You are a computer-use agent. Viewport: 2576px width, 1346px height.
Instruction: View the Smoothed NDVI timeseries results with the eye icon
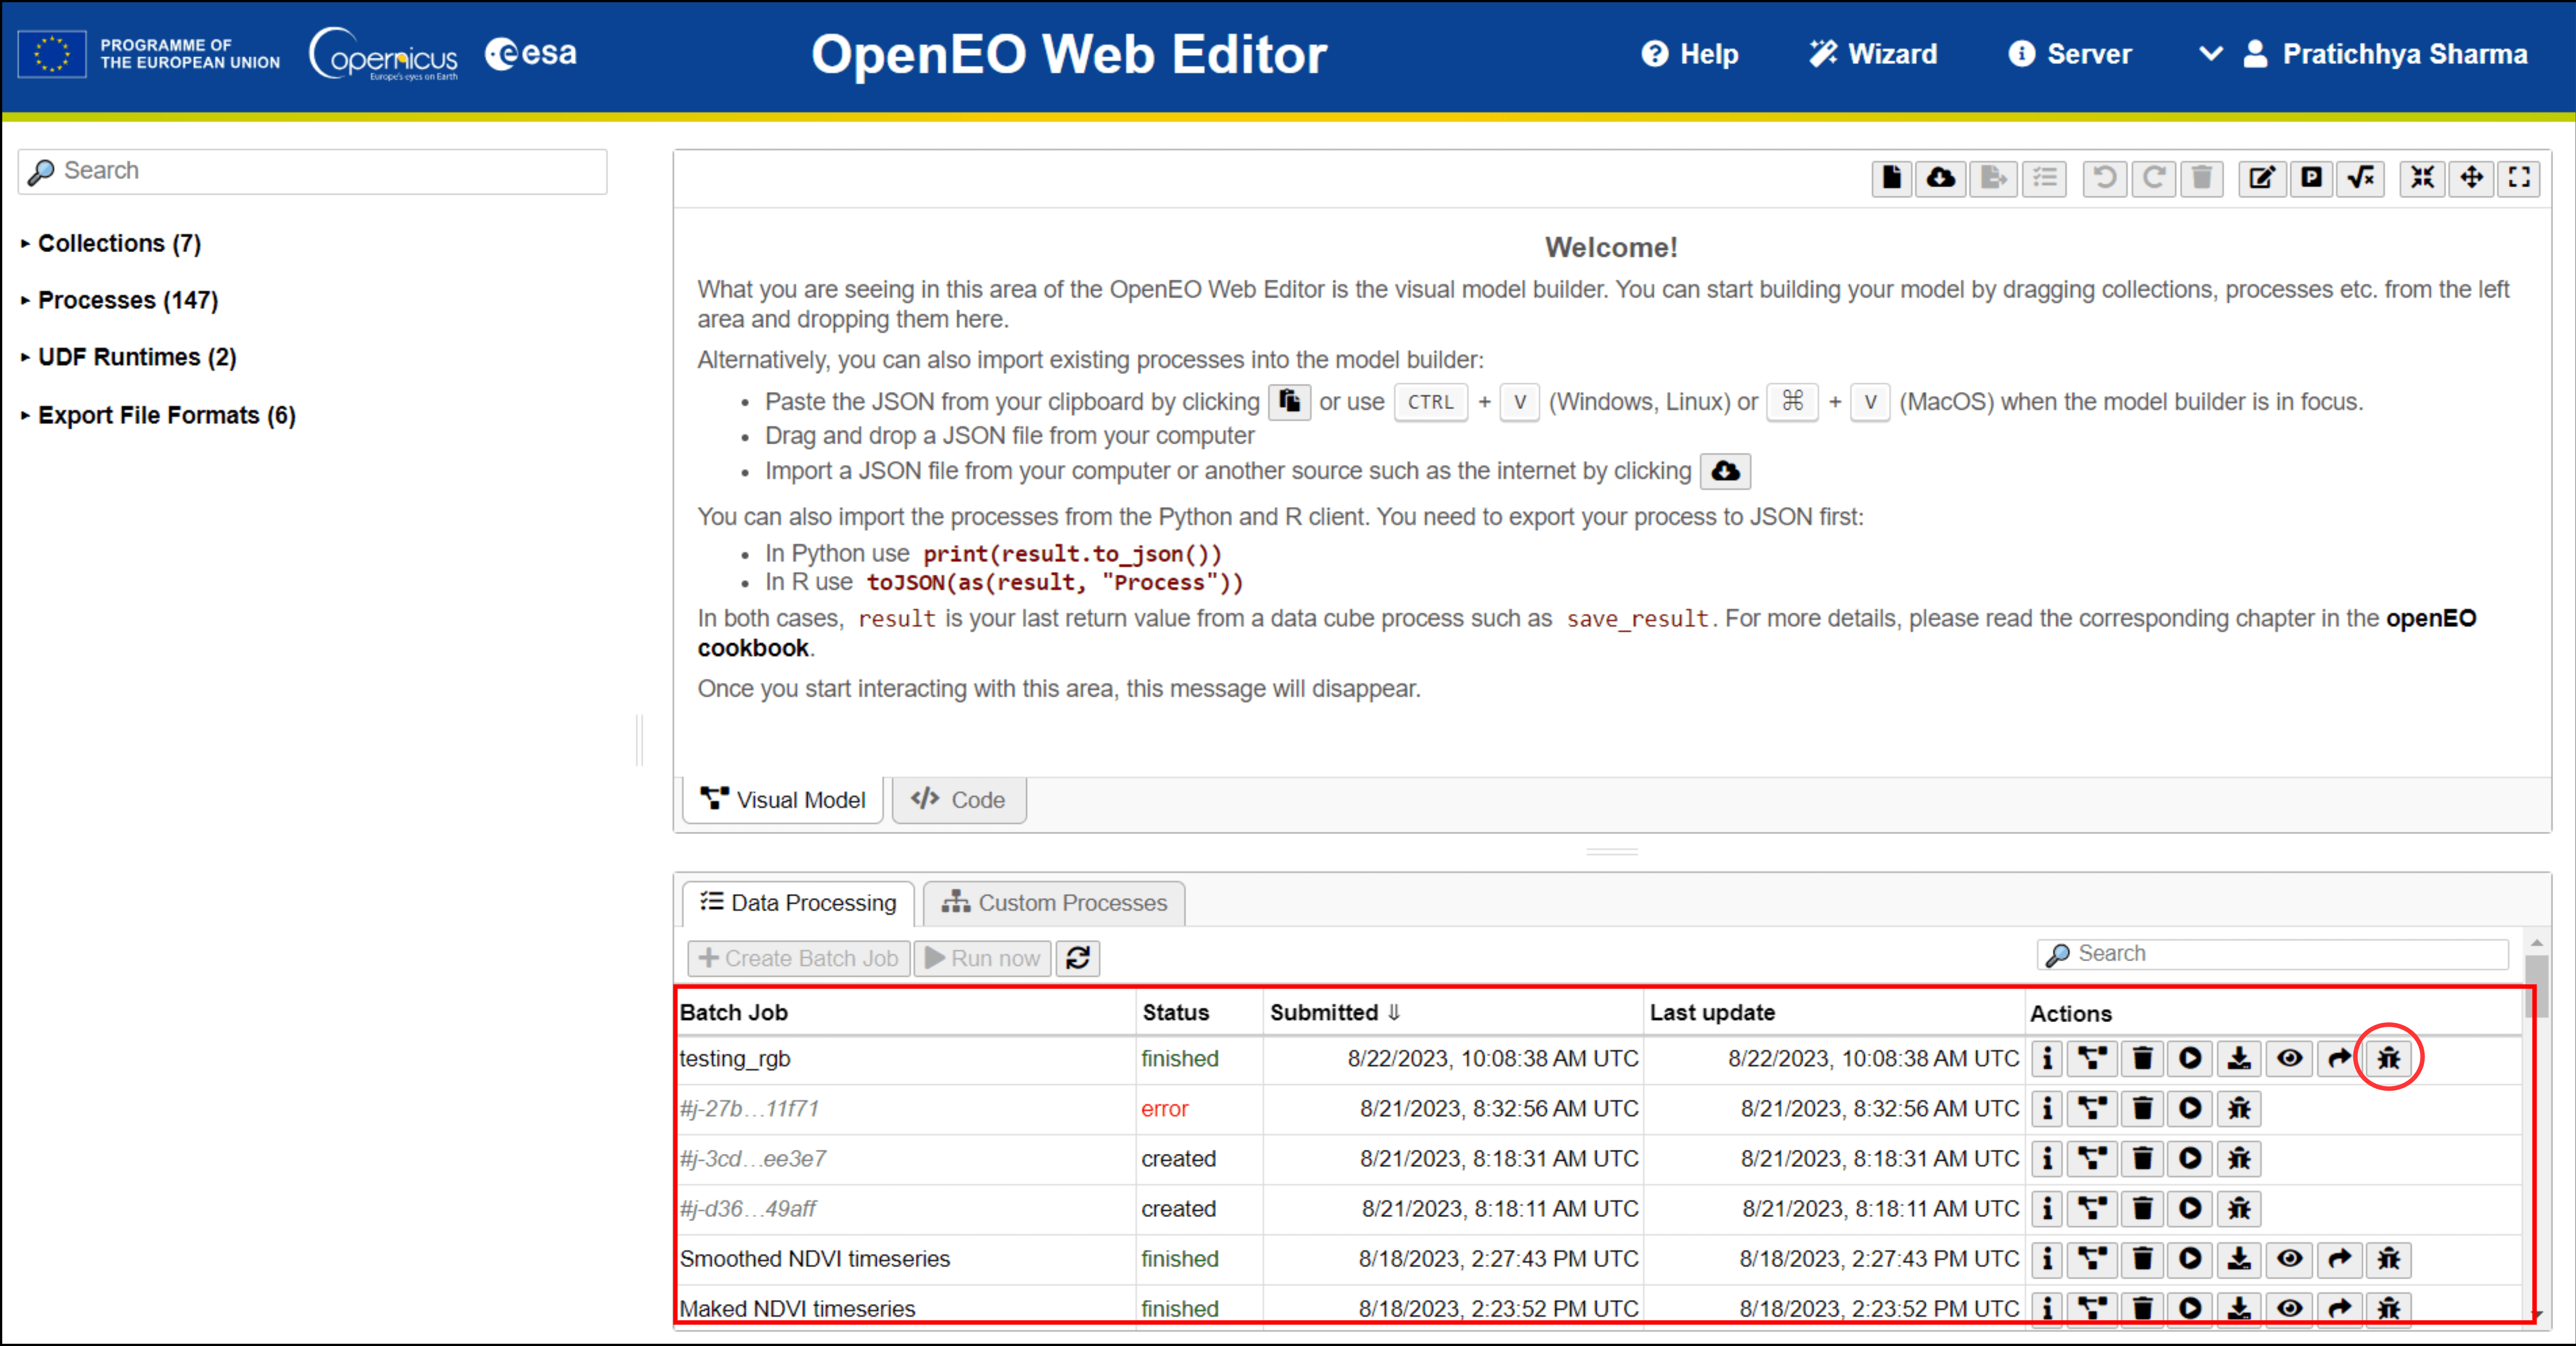(x=2289, y=1258)
